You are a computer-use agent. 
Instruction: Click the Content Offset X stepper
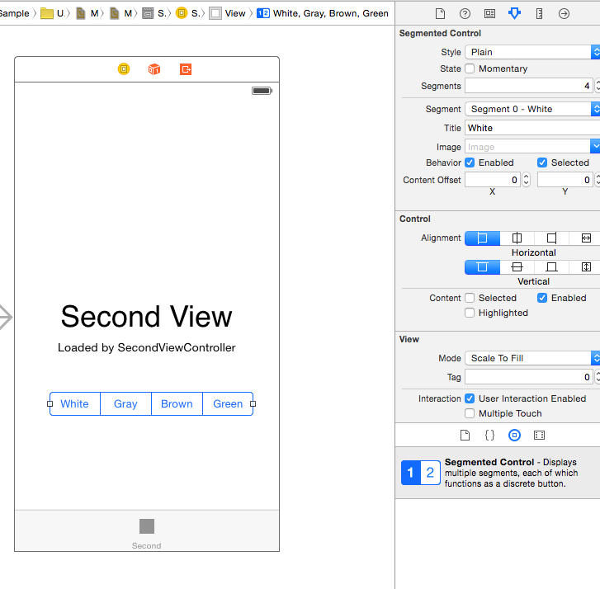(527, 180)
